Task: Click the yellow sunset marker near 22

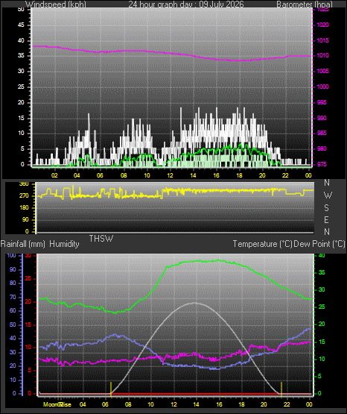Action: click(281, 389)
